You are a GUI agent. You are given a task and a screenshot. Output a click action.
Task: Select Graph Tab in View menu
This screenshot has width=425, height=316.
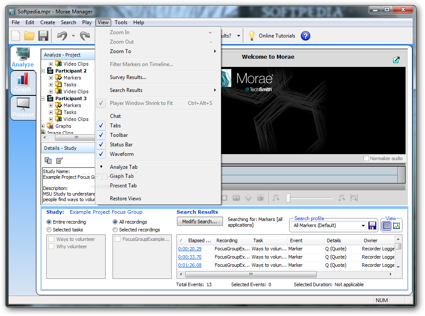(158, 176)
